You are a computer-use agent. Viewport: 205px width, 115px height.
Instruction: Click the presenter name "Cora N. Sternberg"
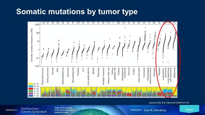pyautogui.click(x=155, y=110)
